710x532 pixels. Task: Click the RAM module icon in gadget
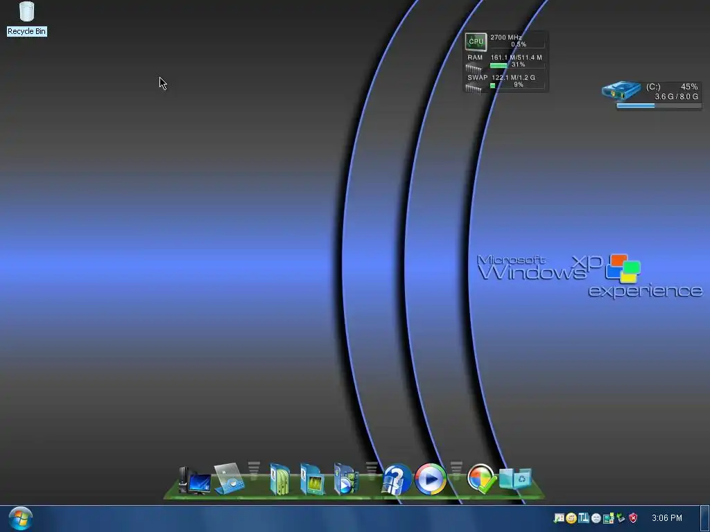pos(474,69)
